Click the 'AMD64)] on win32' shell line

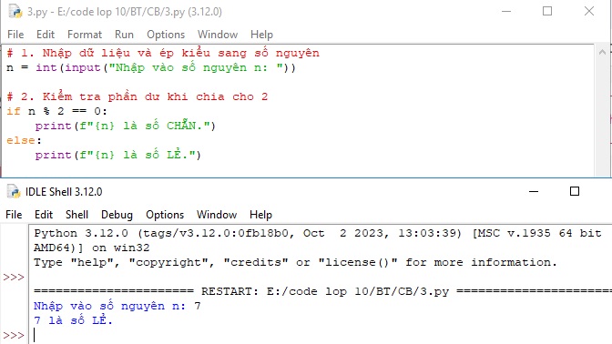[x=91, y=248]
